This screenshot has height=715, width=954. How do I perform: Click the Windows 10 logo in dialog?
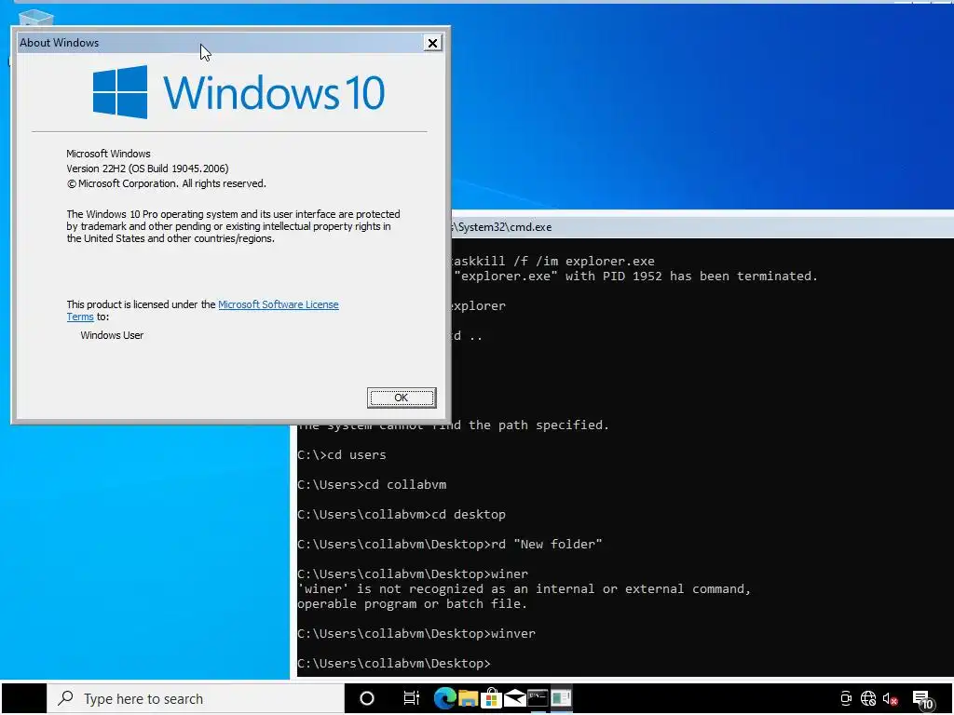(238, 92)
